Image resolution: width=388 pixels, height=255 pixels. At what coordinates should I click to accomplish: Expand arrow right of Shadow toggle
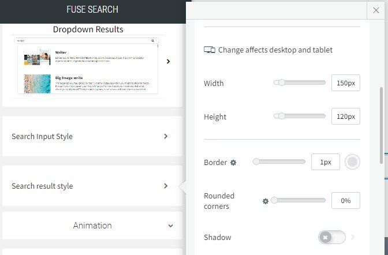coord(353,237)
